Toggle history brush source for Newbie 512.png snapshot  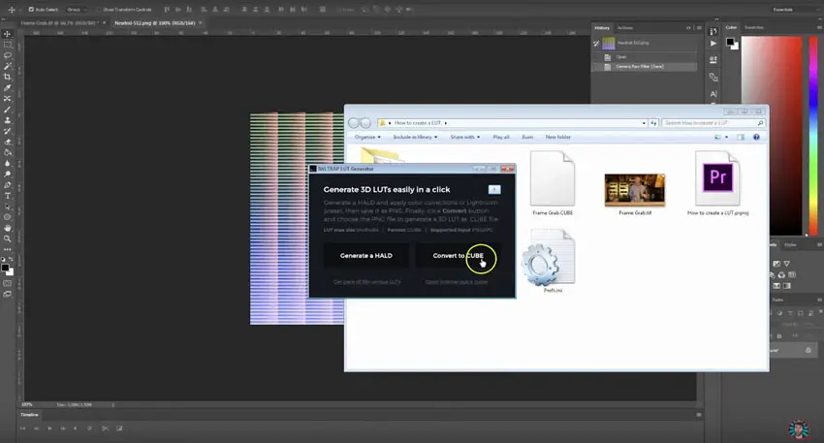(x=596, y=43)
